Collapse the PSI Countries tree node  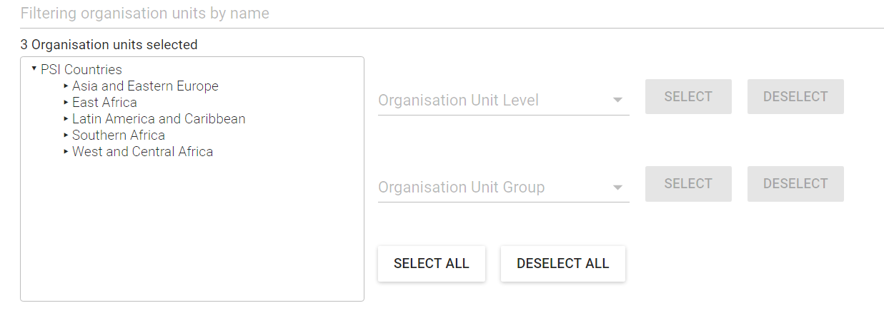[x=34, y=68]
